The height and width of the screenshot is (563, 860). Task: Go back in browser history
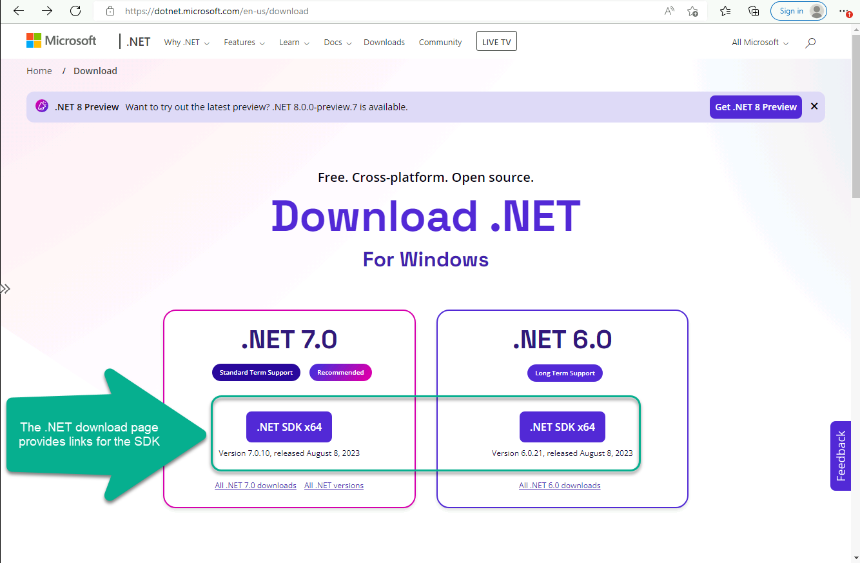tap(19, 11)
